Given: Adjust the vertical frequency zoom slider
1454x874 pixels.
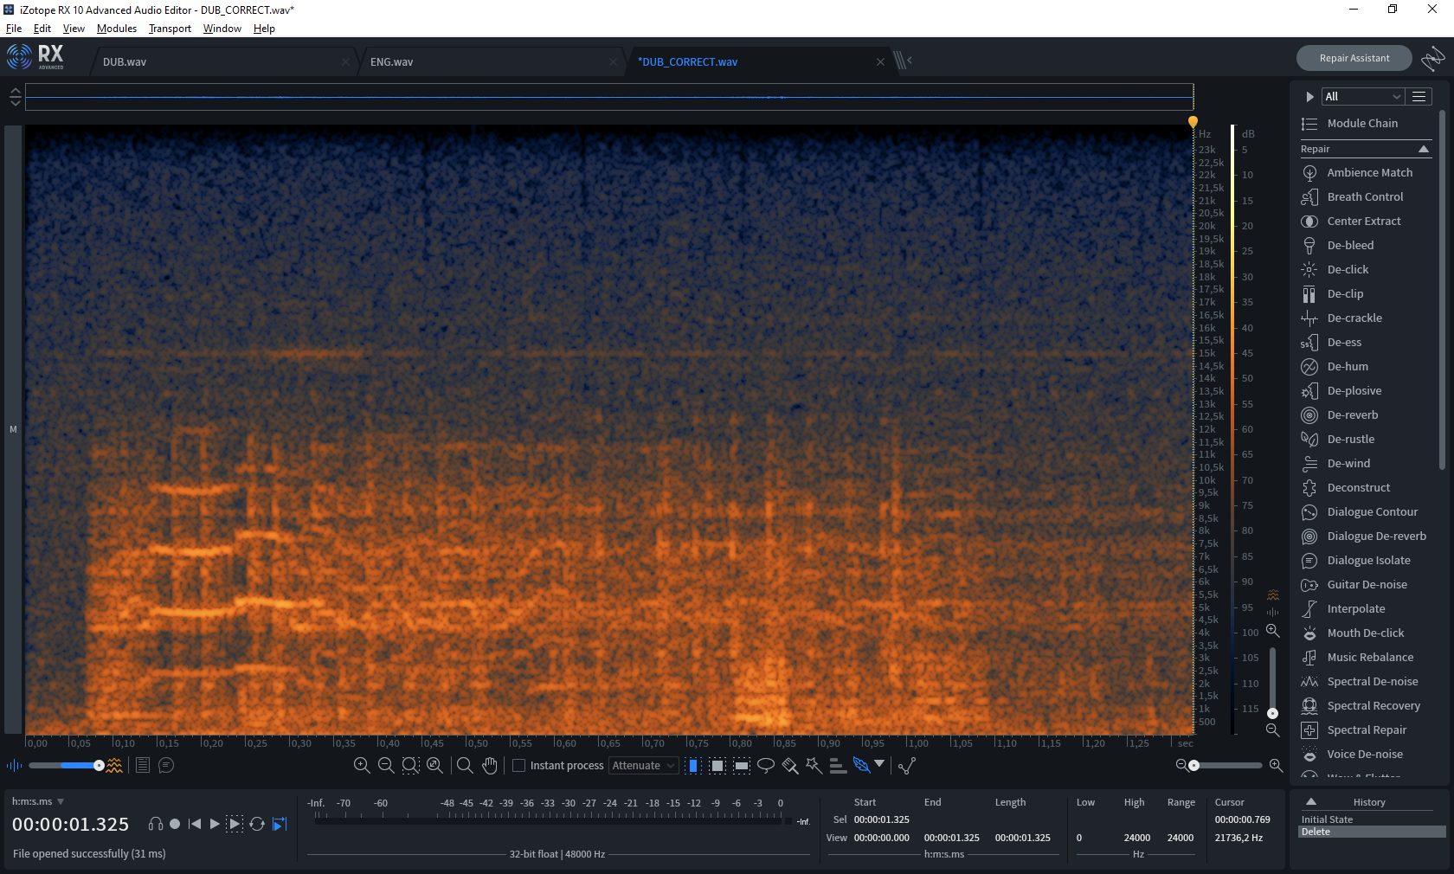Looking at the screenshot, I should pos(1272,713).
